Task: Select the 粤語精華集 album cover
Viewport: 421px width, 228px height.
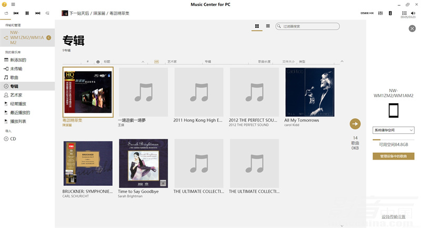Action: (88, 92)
